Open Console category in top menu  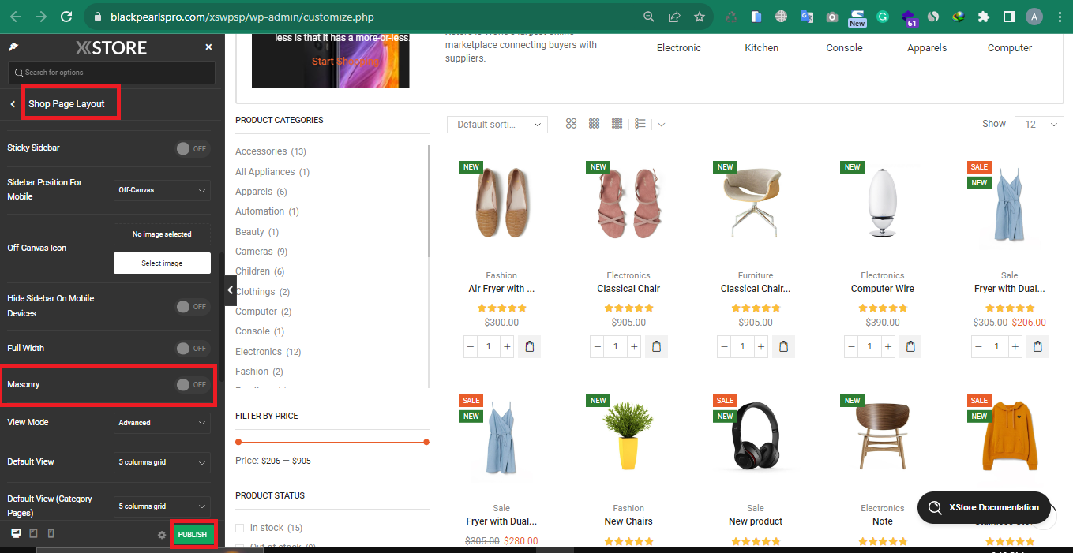[845, 48]
